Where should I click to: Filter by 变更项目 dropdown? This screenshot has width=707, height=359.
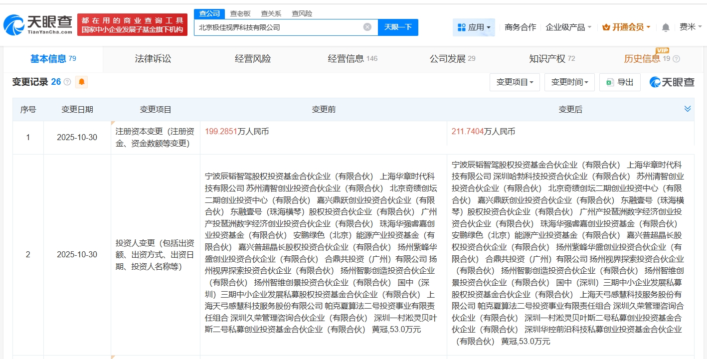click(515, 82)
